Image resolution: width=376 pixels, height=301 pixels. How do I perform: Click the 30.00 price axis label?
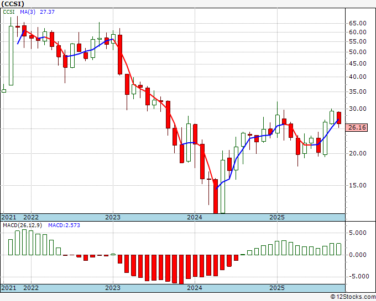358,109
